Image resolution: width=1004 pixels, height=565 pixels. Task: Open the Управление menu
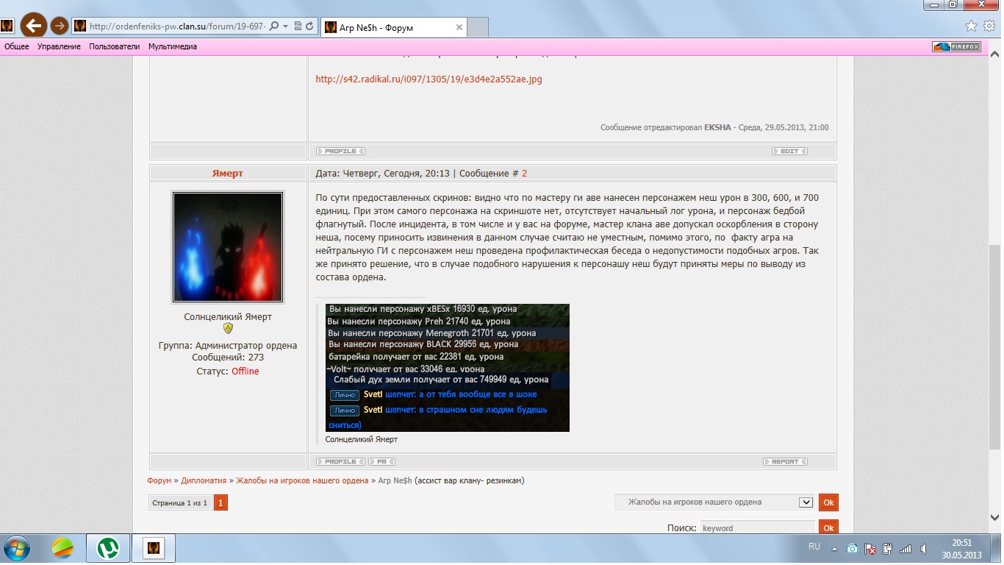(59, 46)
